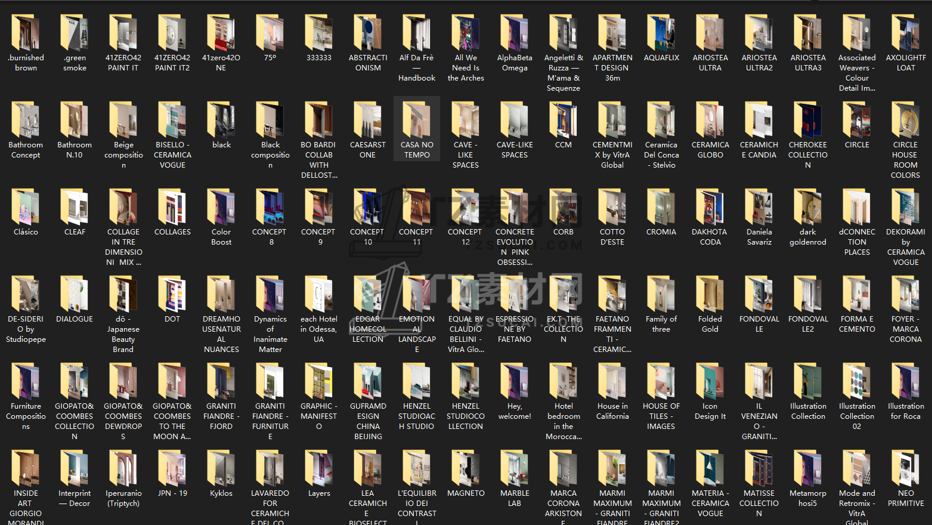
Task: Select the DIALOGUE folder icon
Action: [75, 294]
